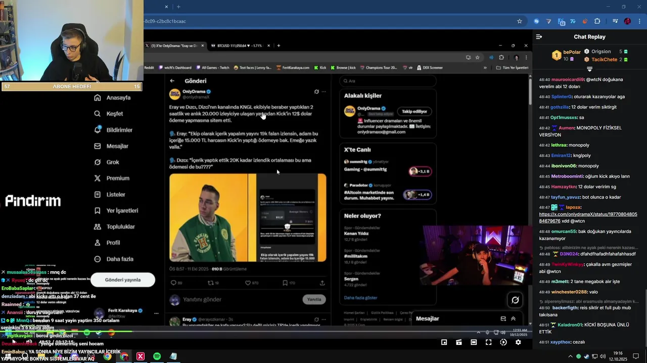Bookmark the OnlyDrama post

pyautogui.click(x=285, y=283)
